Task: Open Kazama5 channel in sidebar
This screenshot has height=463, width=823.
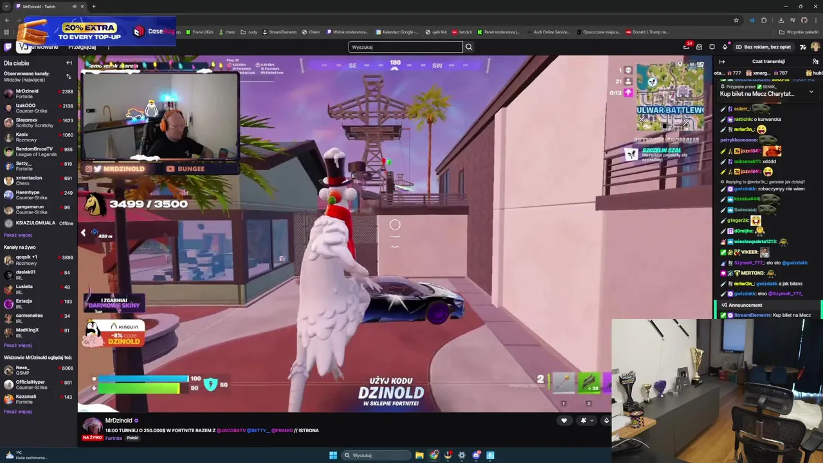Action: point(38,399)
